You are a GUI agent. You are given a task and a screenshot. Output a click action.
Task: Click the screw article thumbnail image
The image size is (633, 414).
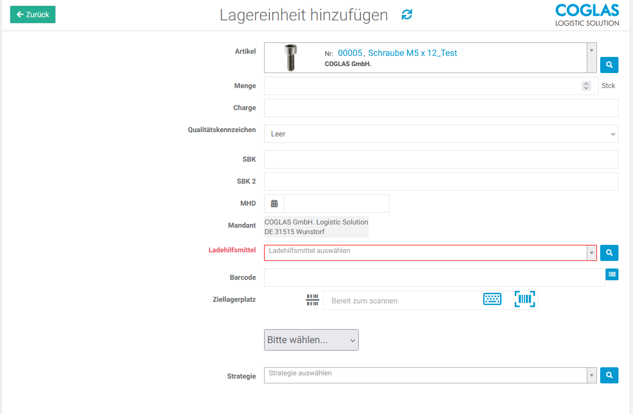(290, 57)
